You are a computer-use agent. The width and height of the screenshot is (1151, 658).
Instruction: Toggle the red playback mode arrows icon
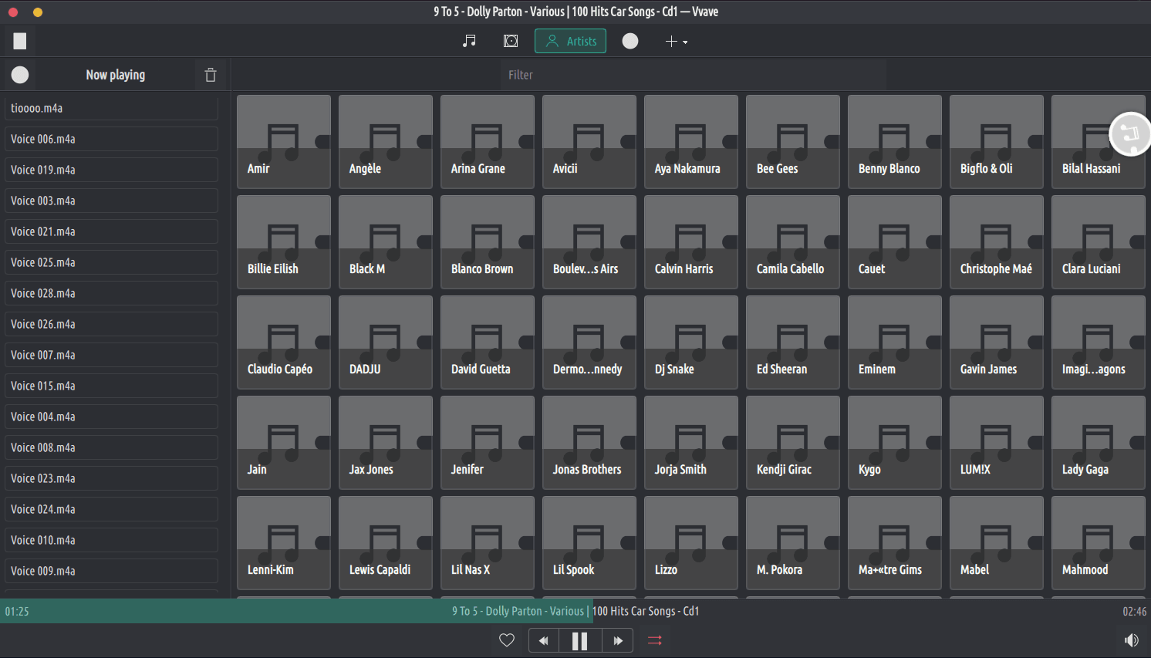tap(655, 640)
